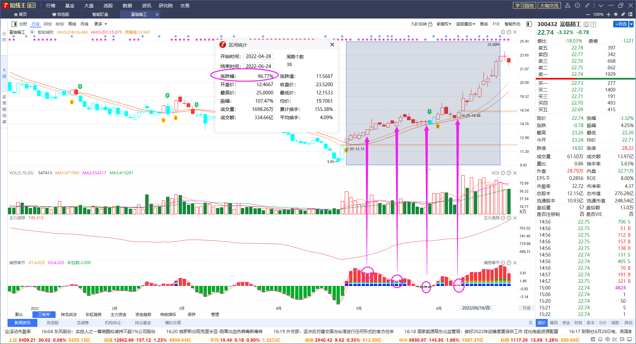Open F10 company info
The image size is (636, 344).
[496, 24]
